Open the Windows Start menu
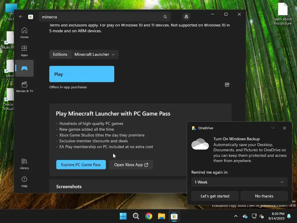The width and height of the screenshot is (297, 223). pos(123,216)
